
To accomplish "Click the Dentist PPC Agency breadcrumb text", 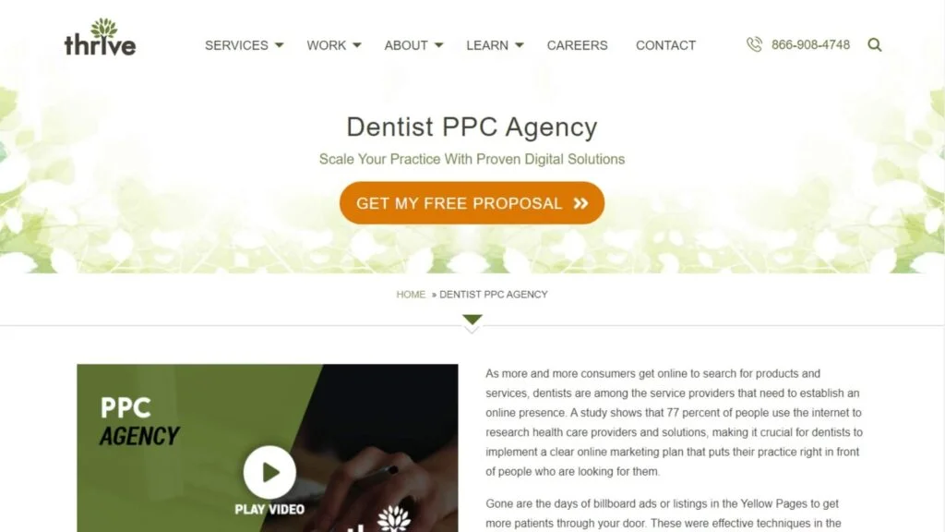I will coord(494,295).
